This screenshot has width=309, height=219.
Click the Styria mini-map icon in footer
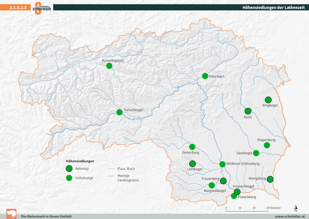pos(11,214)
